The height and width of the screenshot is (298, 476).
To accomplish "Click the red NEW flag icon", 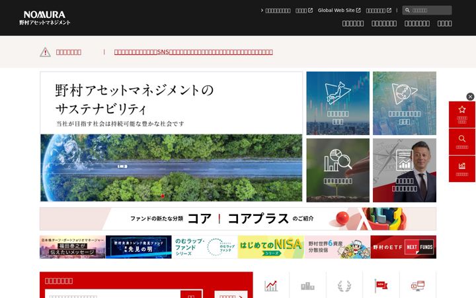I will (x=381, y=286).
